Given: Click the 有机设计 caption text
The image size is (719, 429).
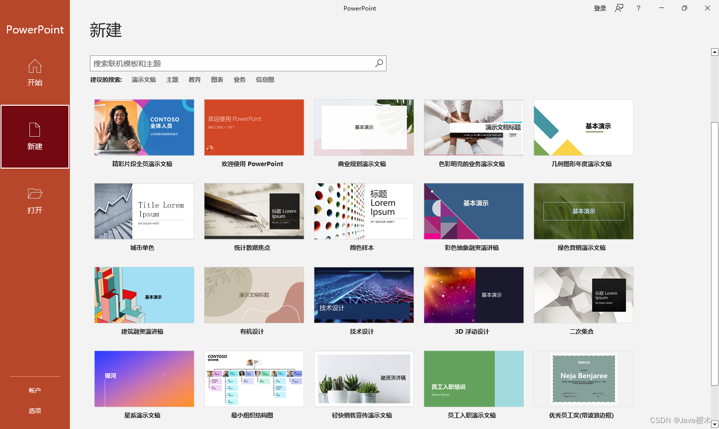Looking at the screenshot, I should coord(252,332).
